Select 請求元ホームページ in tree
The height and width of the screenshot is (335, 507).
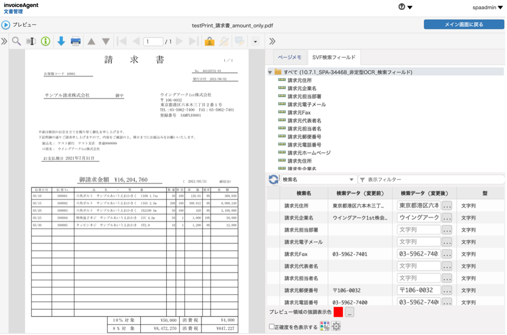pos(309,153)
